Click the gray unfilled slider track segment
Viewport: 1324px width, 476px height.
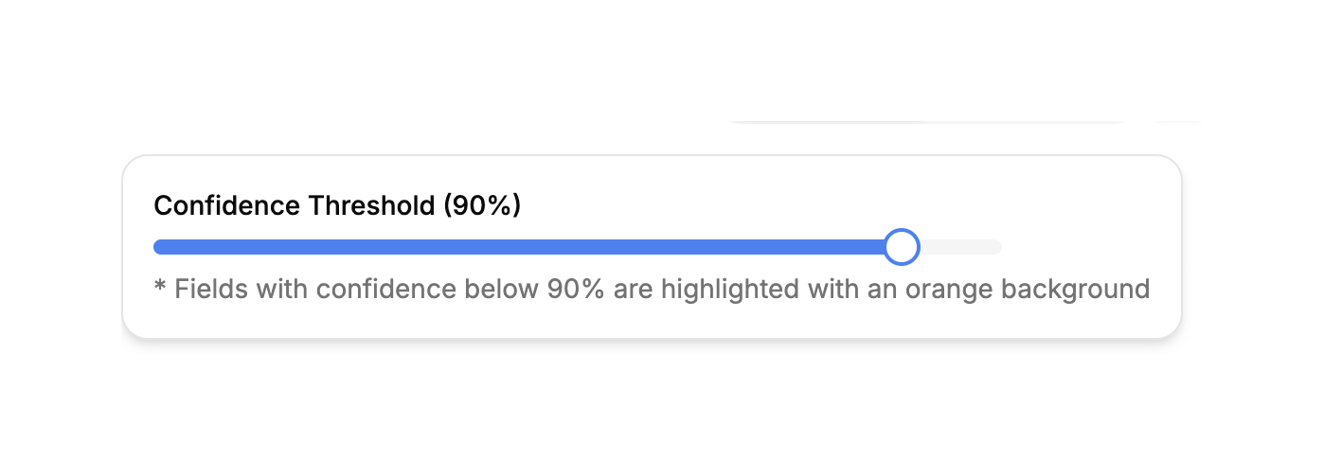pyautogui.click(x=961, y=247)
